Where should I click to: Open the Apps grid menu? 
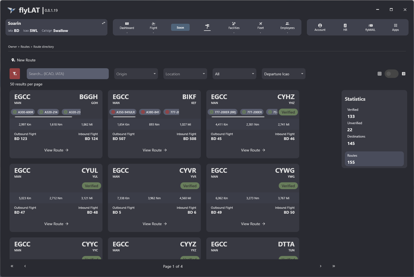(x=395, y=27)
